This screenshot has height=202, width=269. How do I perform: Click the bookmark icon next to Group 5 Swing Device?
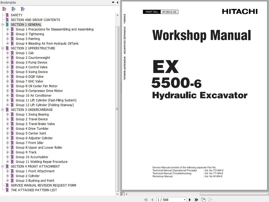[x=12, y=72]
